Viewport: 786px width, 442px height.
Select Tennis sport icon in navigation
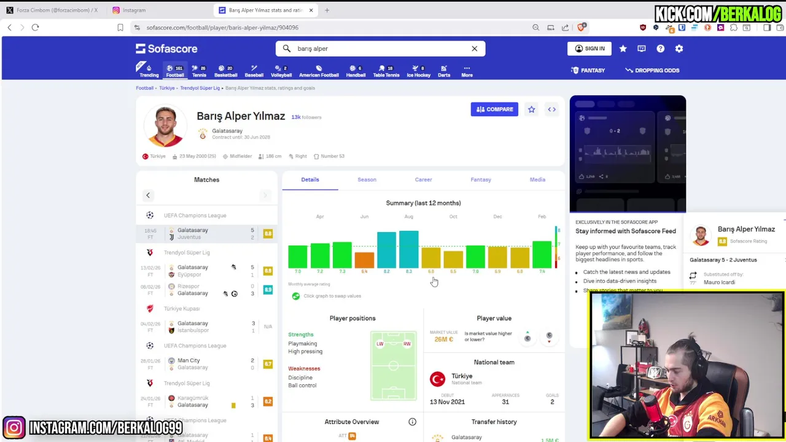tap(199, 71)
